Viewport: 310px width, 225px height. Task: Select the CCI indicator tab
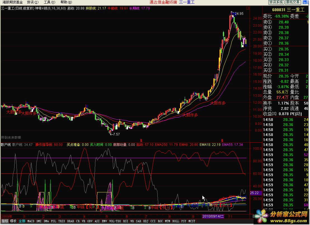(x=153, y=221)
